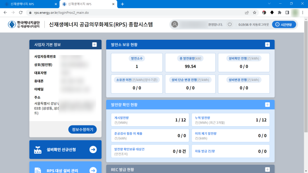308x173 pixels.
Task: Open the Chrome three-dot menu
Action: pyautogui.click(x=303, y=12)
